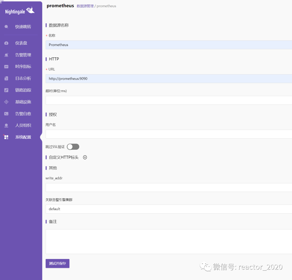The height and width of the screenshot is (280, 292).
Task: Click the infrastructure target icon
Action: 6,102
